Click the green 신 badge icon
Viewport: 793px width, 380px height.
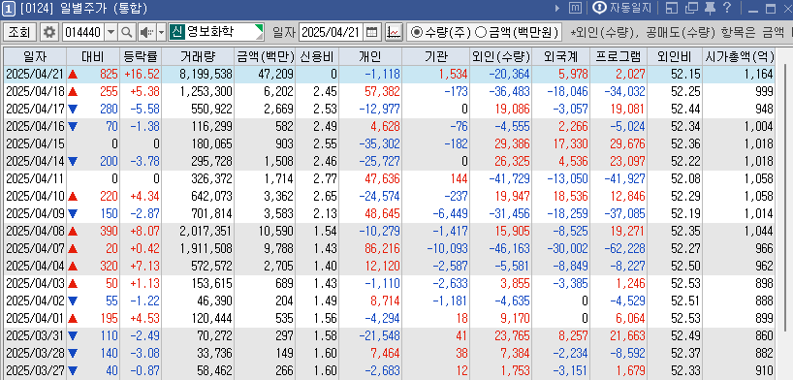[176, 32]
